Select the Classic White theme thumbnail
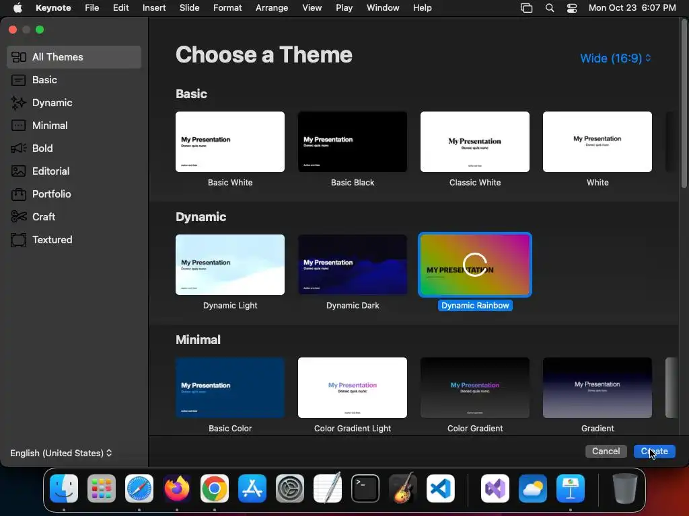Screen dimensions: 689x516 (475, 142)
